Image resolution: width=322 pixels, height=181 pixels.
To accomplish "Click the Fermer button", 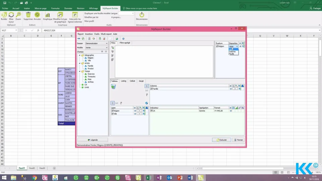I will [x=238, y=140].
